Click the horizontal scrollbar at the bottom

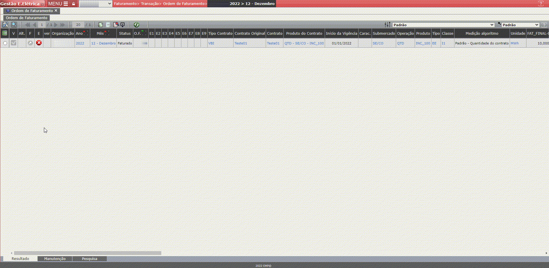[88, 253]
